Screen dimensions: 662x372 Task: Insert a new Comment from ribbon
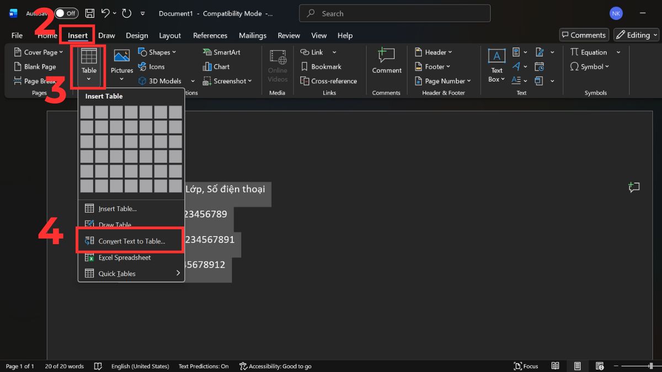click(386, 60)
